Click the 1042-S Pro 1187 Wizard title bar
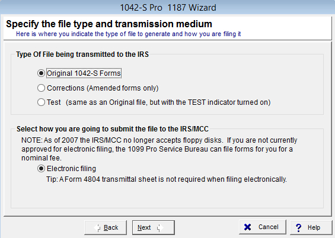335x238 pixels. click(x=167, y=8)
